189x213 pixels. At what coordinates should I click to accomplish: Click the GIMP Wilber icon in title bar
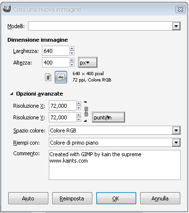pyautogui.click(x=7, y=9)
